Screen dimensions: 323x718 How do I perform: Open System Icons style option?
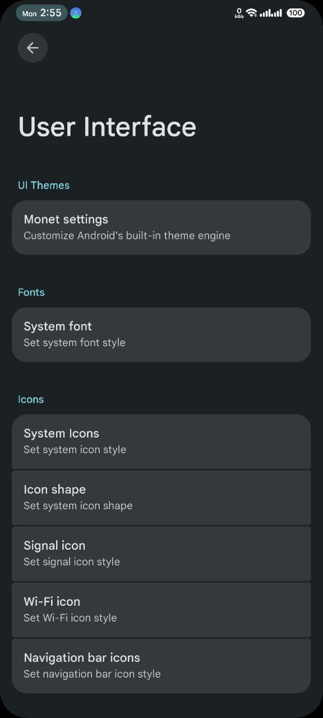161,441
